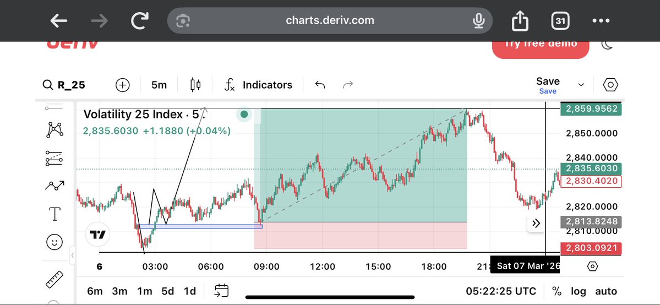Toggle log scale mode
Screen dimensions: 660x305
click(x=579, y=291)
